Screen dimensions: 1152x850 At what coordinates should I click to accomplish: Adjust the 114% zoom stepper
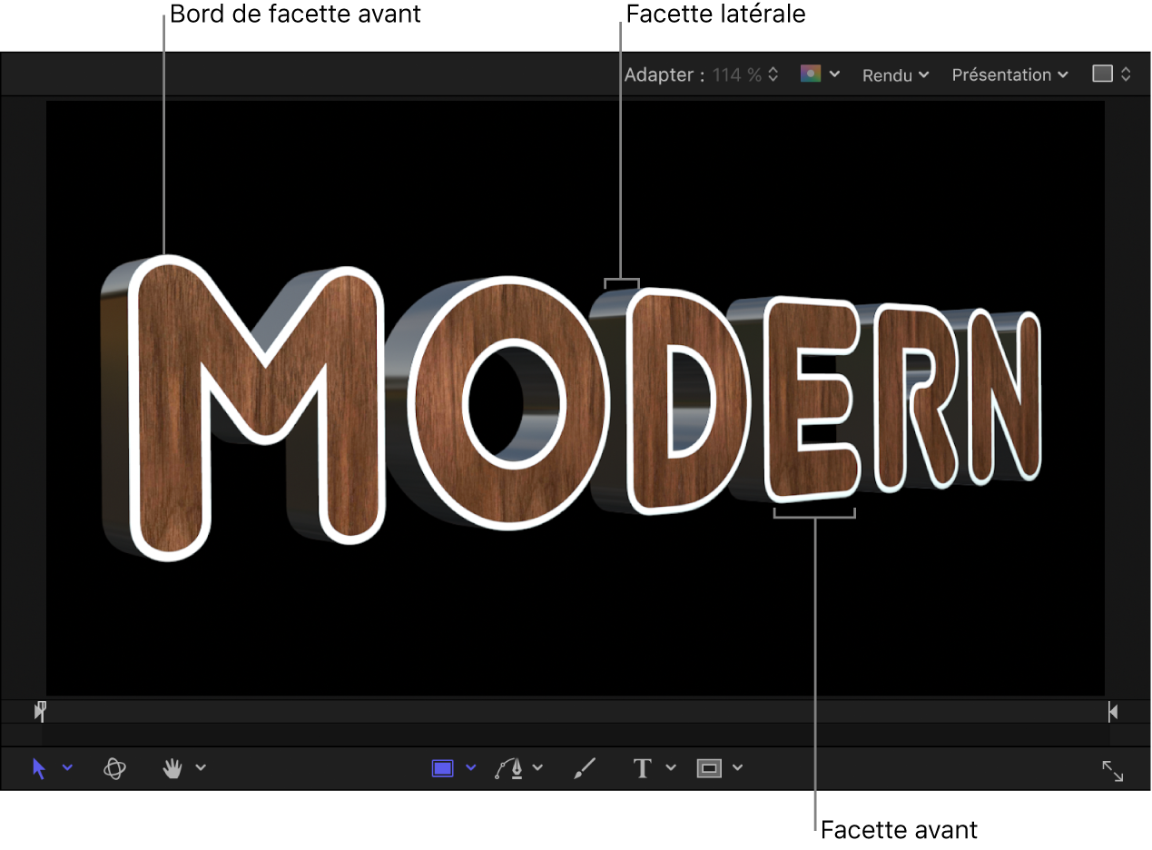point(774,74)
